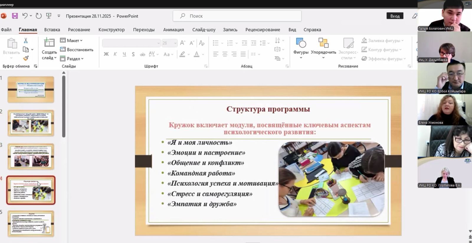
Task: Select the Format Painter brush icon
Action: pos(26,58)
